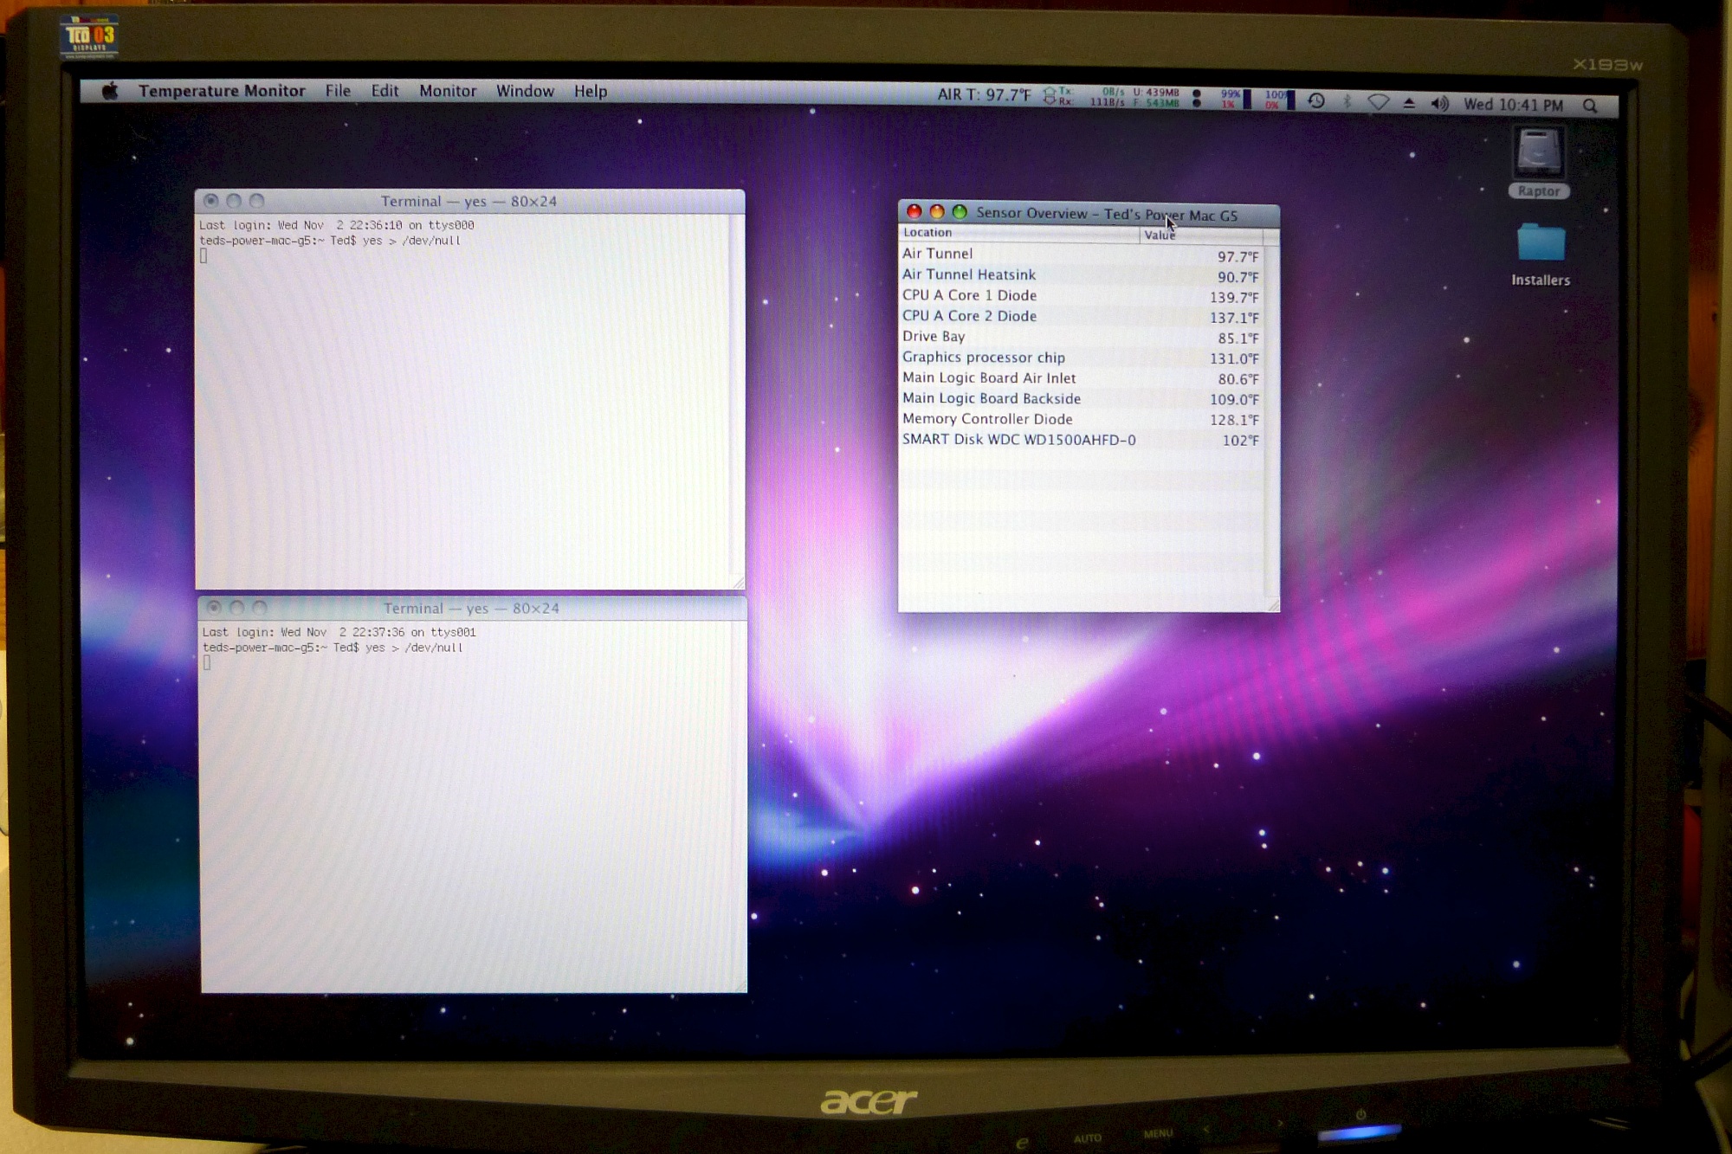Open the AIR T temperature menu extra
This screenshot has height=1154, width=1732.
point(984,94)
